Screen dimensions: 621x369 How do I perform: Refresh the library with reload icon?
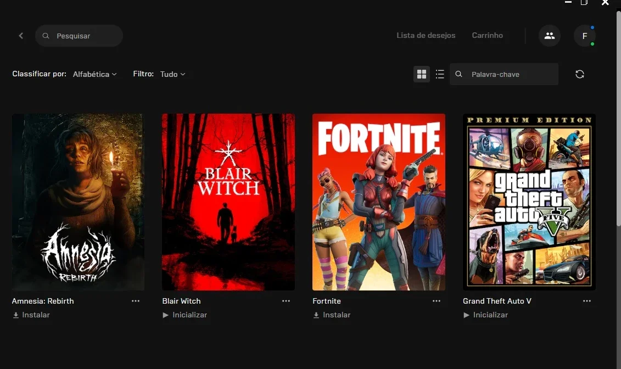(x=579, y=74)
